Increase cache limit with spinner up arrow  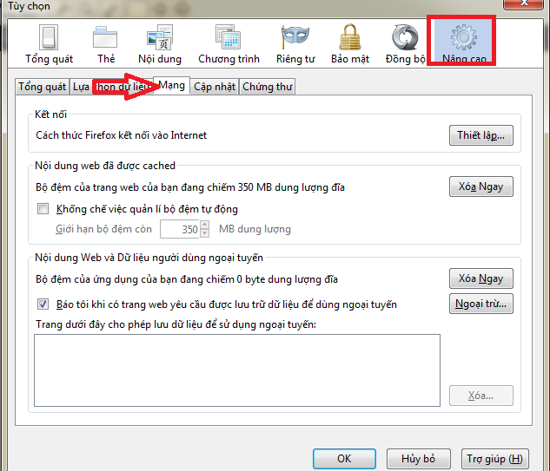[x=204, y=226]
